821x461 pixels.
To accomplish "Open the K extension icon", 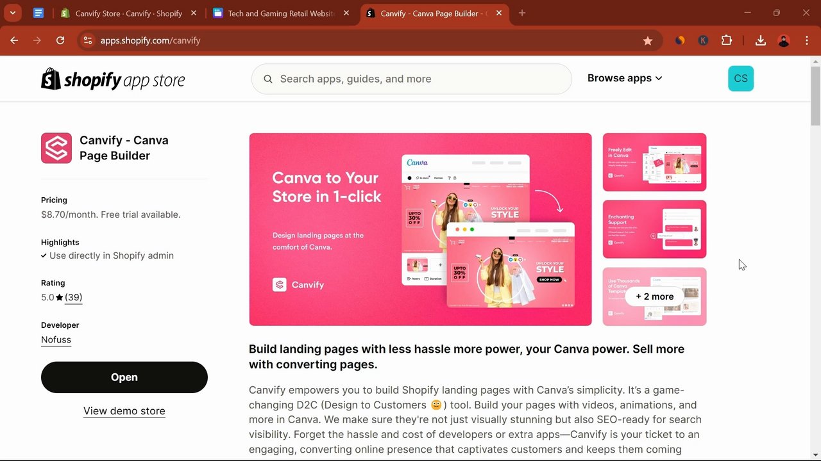I will coord(703,40).
